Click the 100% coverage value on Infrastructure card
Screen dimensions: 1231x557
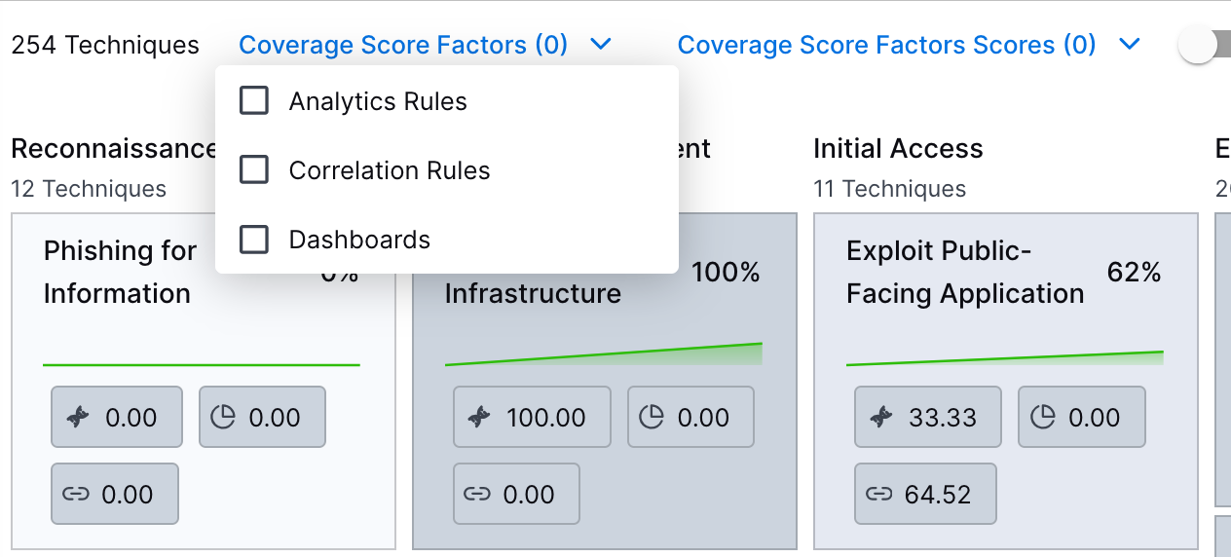tap(726, 273)
